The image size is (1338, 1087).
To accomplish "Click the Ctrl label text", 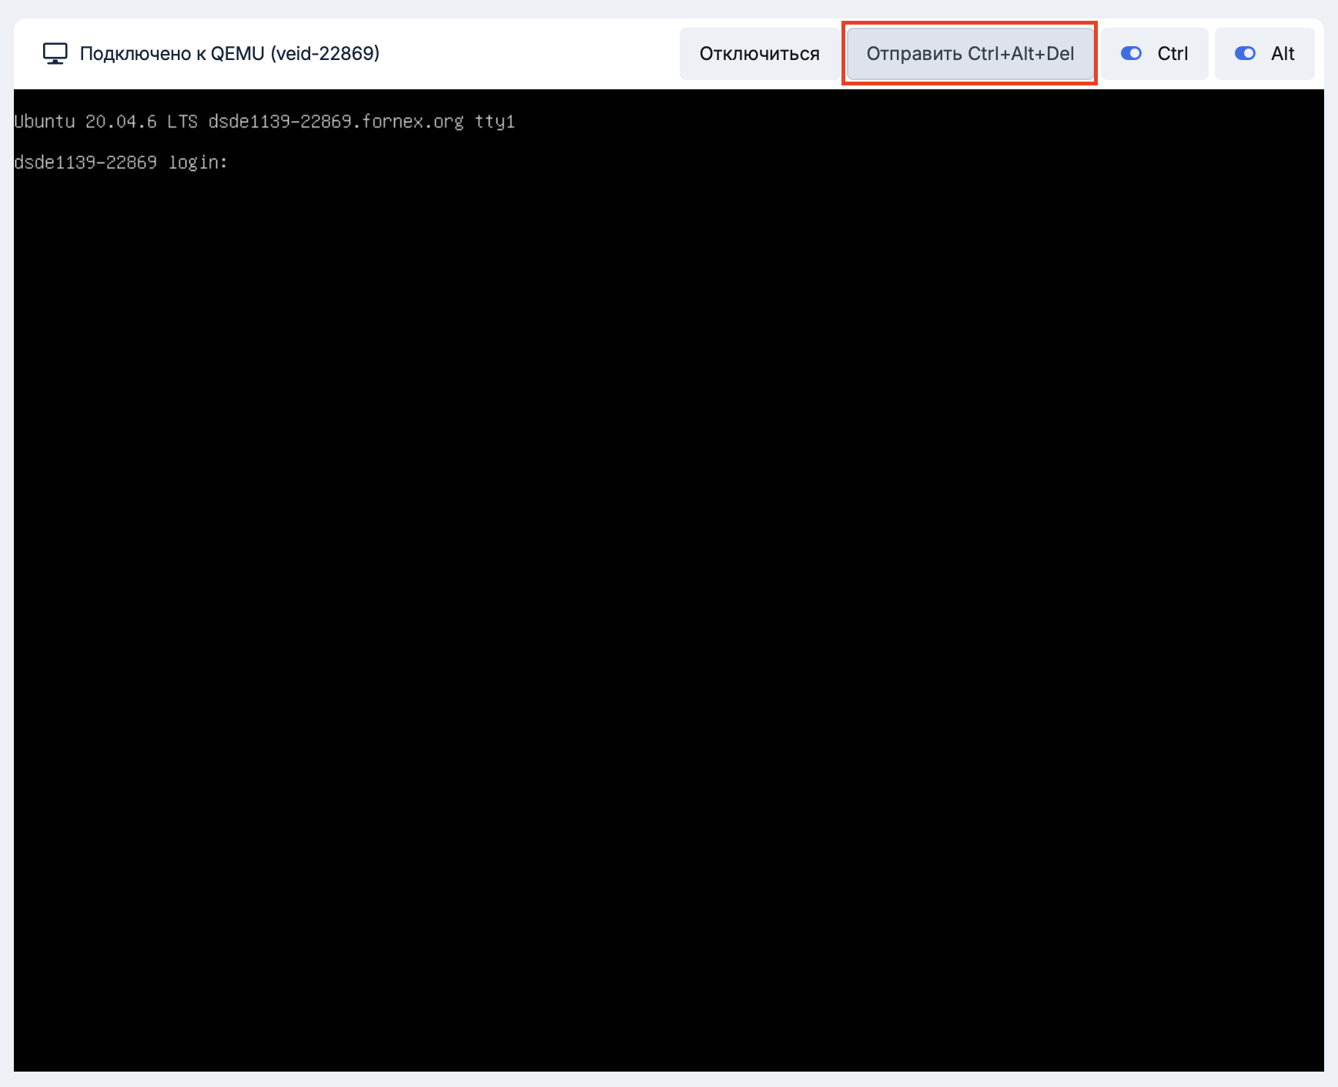I will tap(1172, 54).
